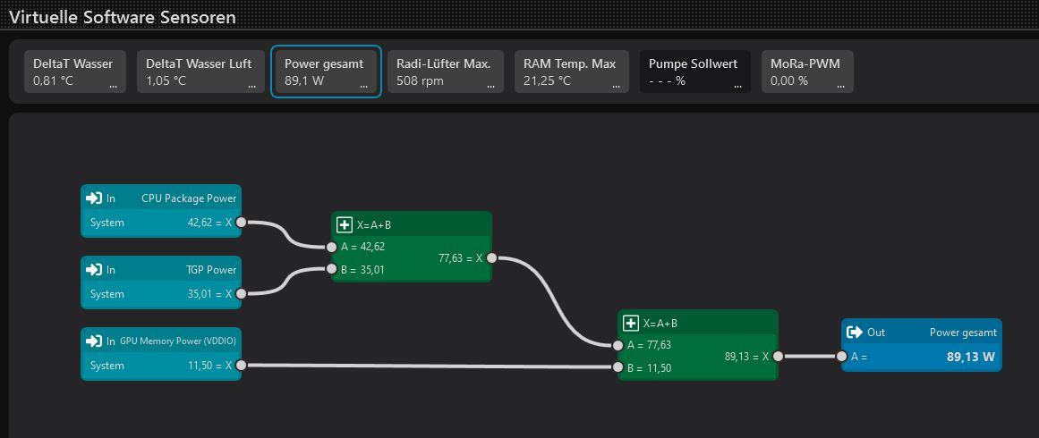Open the ellipsis menu on DeltaT Wasser Luft
Viewport: 1039px width, 438px height.
251,85
